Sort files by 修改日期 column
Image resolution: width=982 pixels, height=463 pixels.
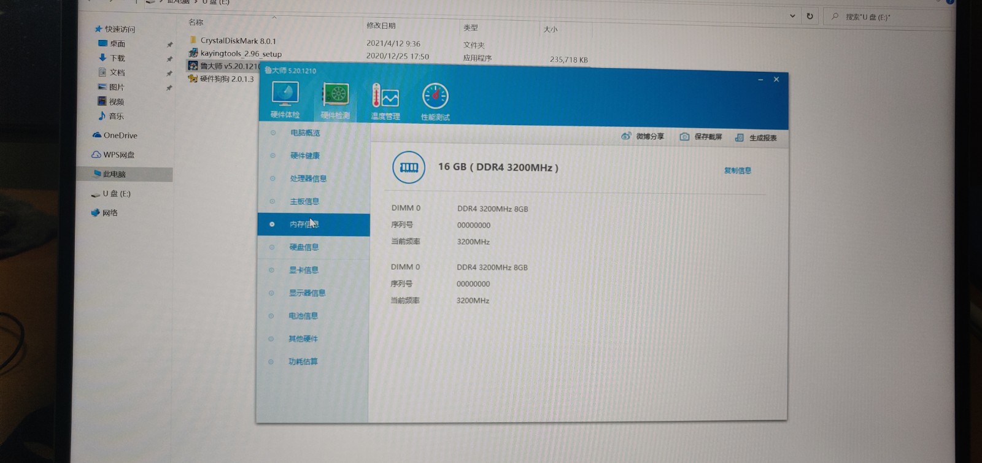coord(381,26)
